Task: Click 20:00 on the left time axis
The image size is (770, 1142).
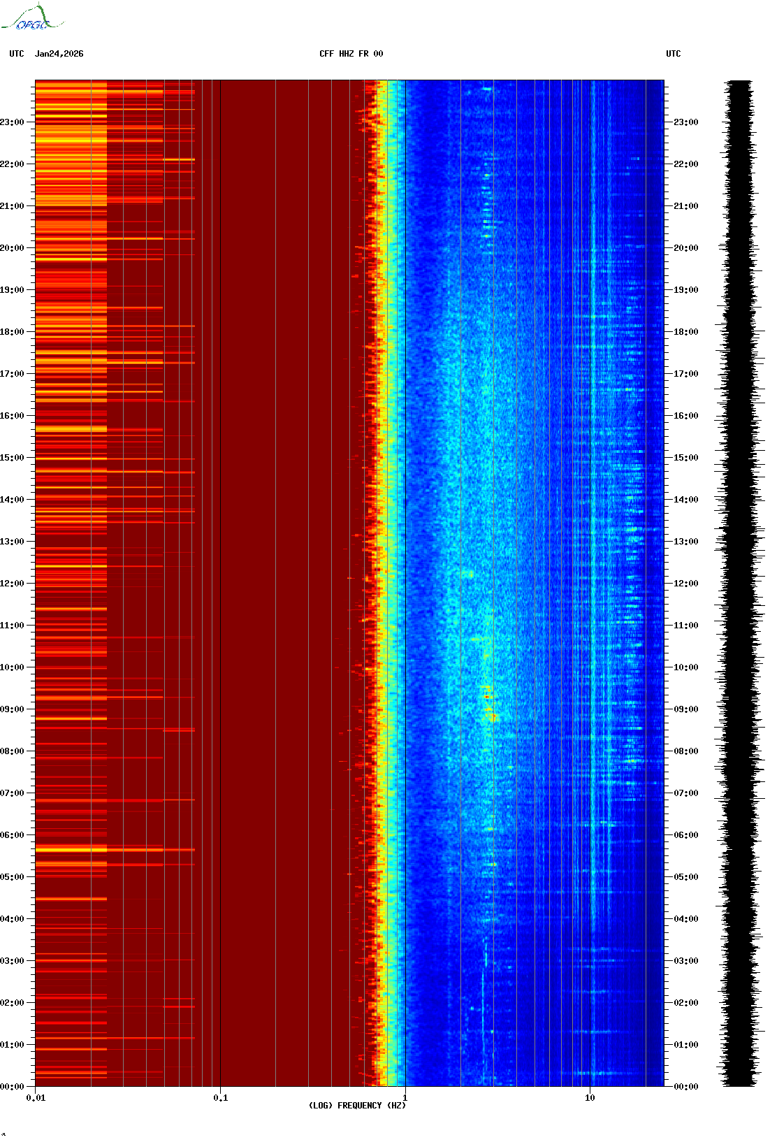Action: [x=12, y=248]
